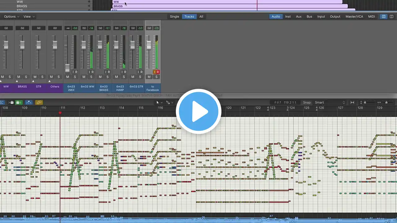
Task: Enable input monitoring on 6m33 HARP
Action: [x=122, y=72]
